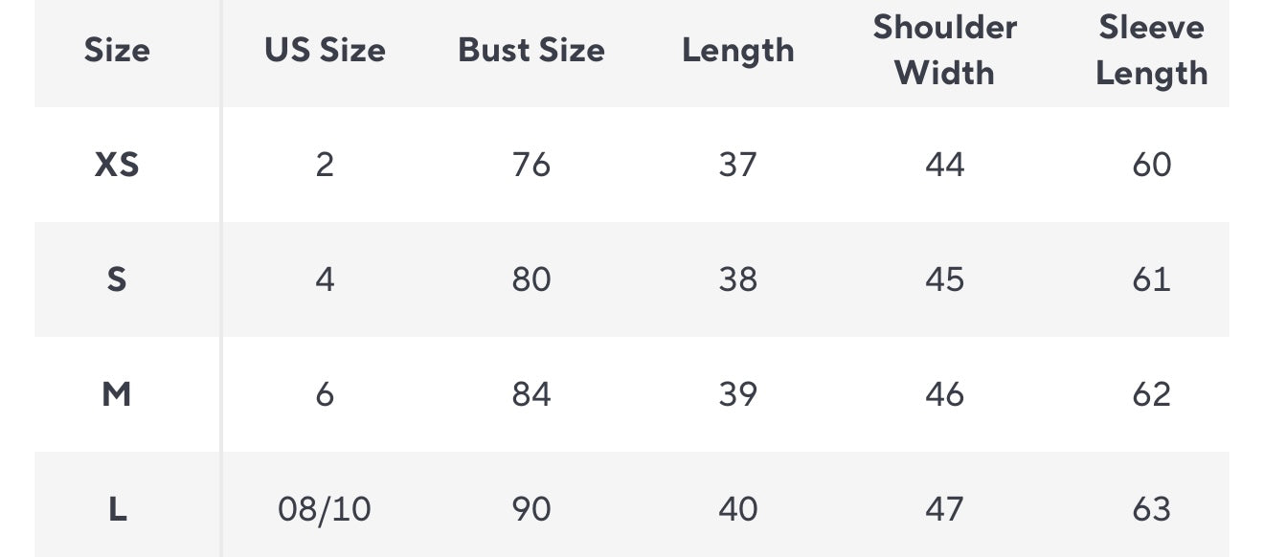Click the Size column header
Viewport: 1264px width, 557px height.
[x=117, y=50]
